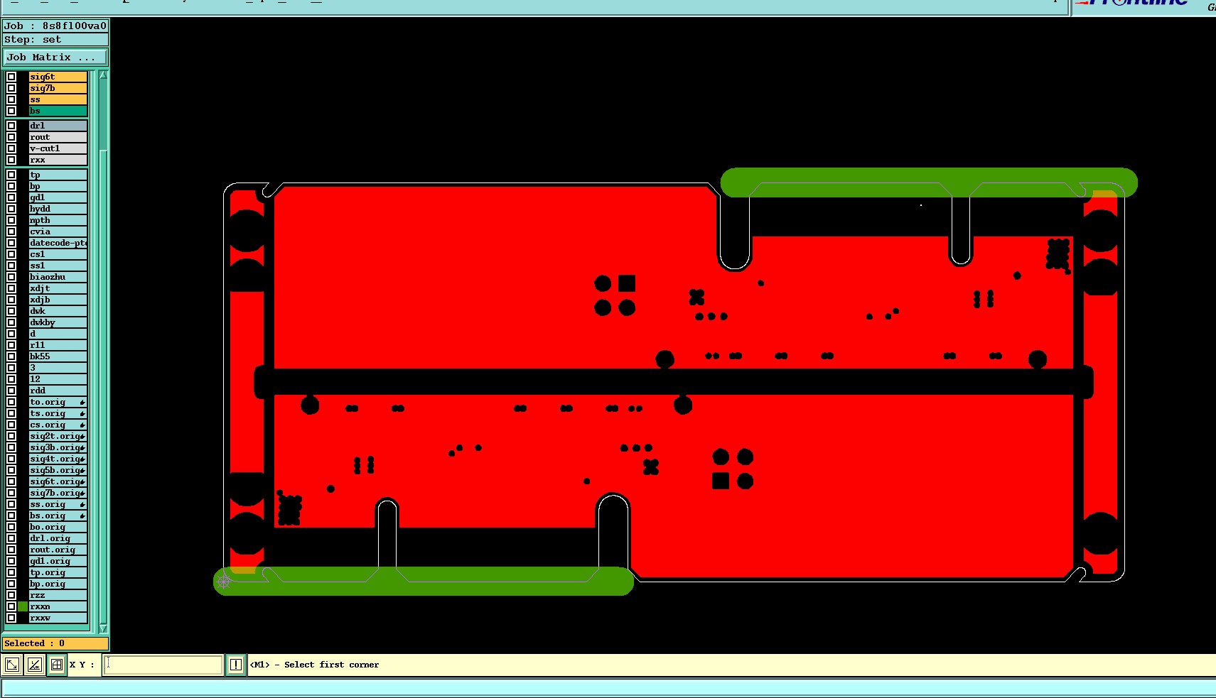The height and width of the screenshot is (698, 1216).
Task: Open the Job Matrix button
Action: tap(55, 58)
